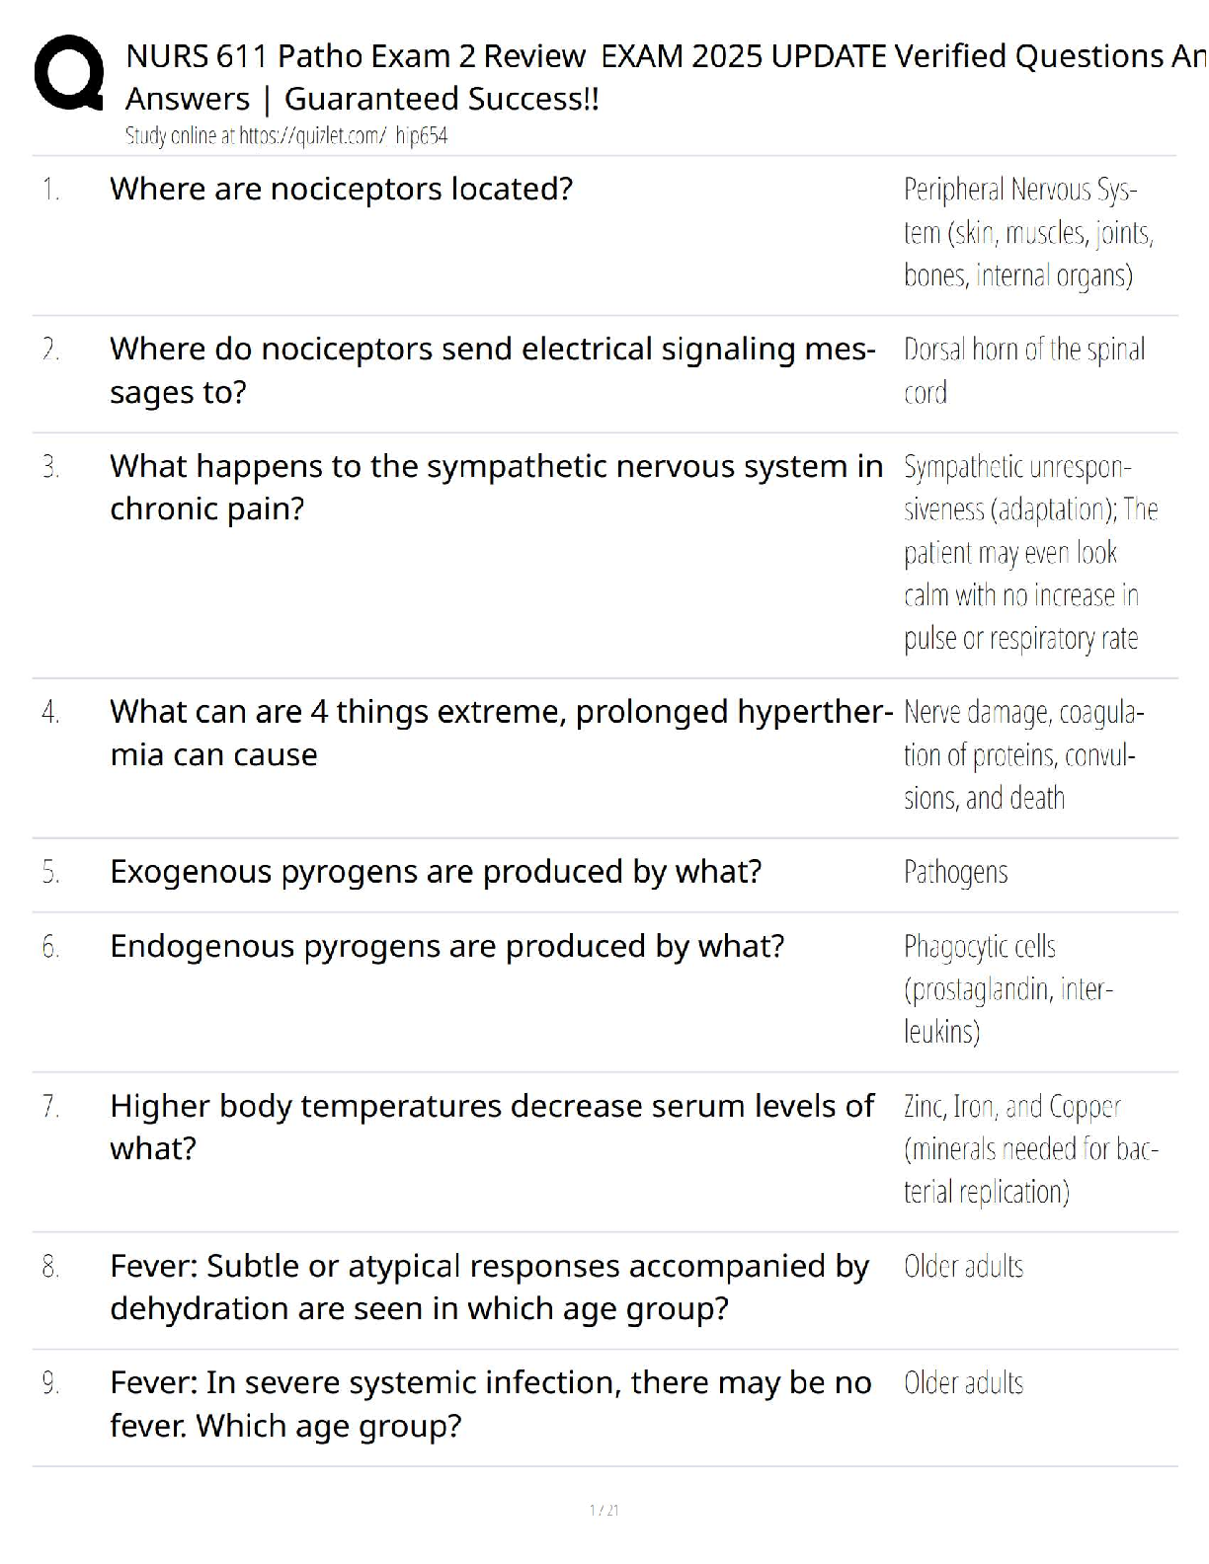This screenshot has width=1209, height=1564.
Task: Select the fever with dehydration age group question
Action: coord(489,1287)
